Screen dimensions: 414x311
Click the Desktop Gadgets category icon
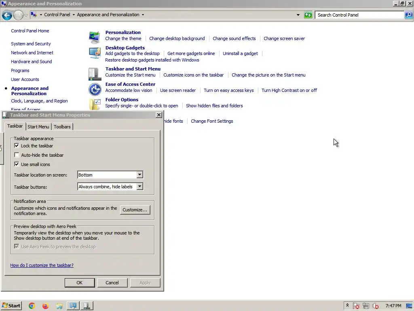pos(95,53)
